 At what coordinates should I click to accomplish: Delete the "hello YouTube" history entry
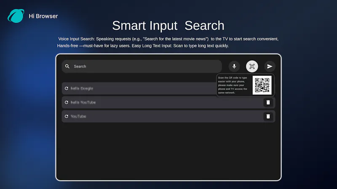coord(268,102)
